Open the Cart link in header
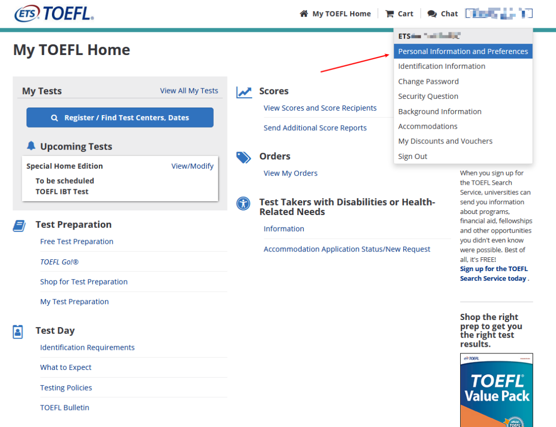Image resolution: width=556 pixels, height=427 pixels. coord(405,14)
